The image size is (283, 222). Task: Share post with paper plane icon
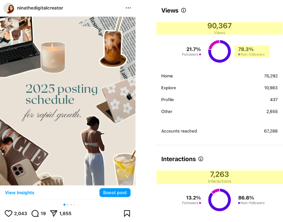click(x=53, y=213)
